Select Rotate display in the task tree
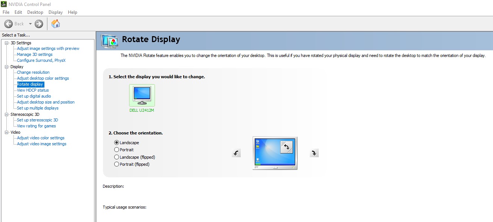The width and height of the screenshot is (493, 222). point(30,84)
